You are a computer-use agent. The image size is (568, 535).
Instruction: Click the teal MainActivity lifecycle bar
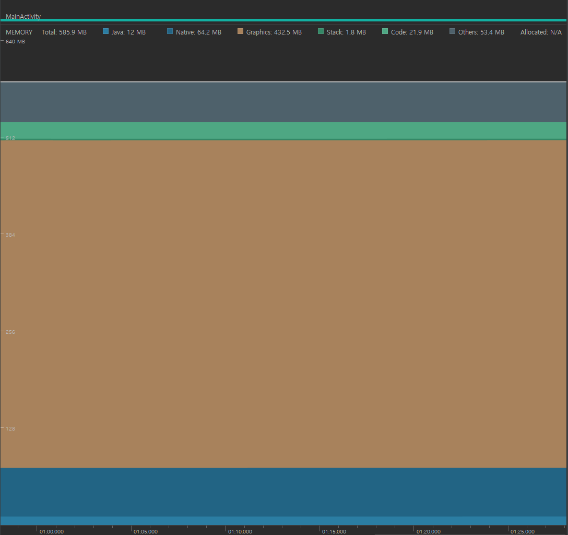click(283, 20)
